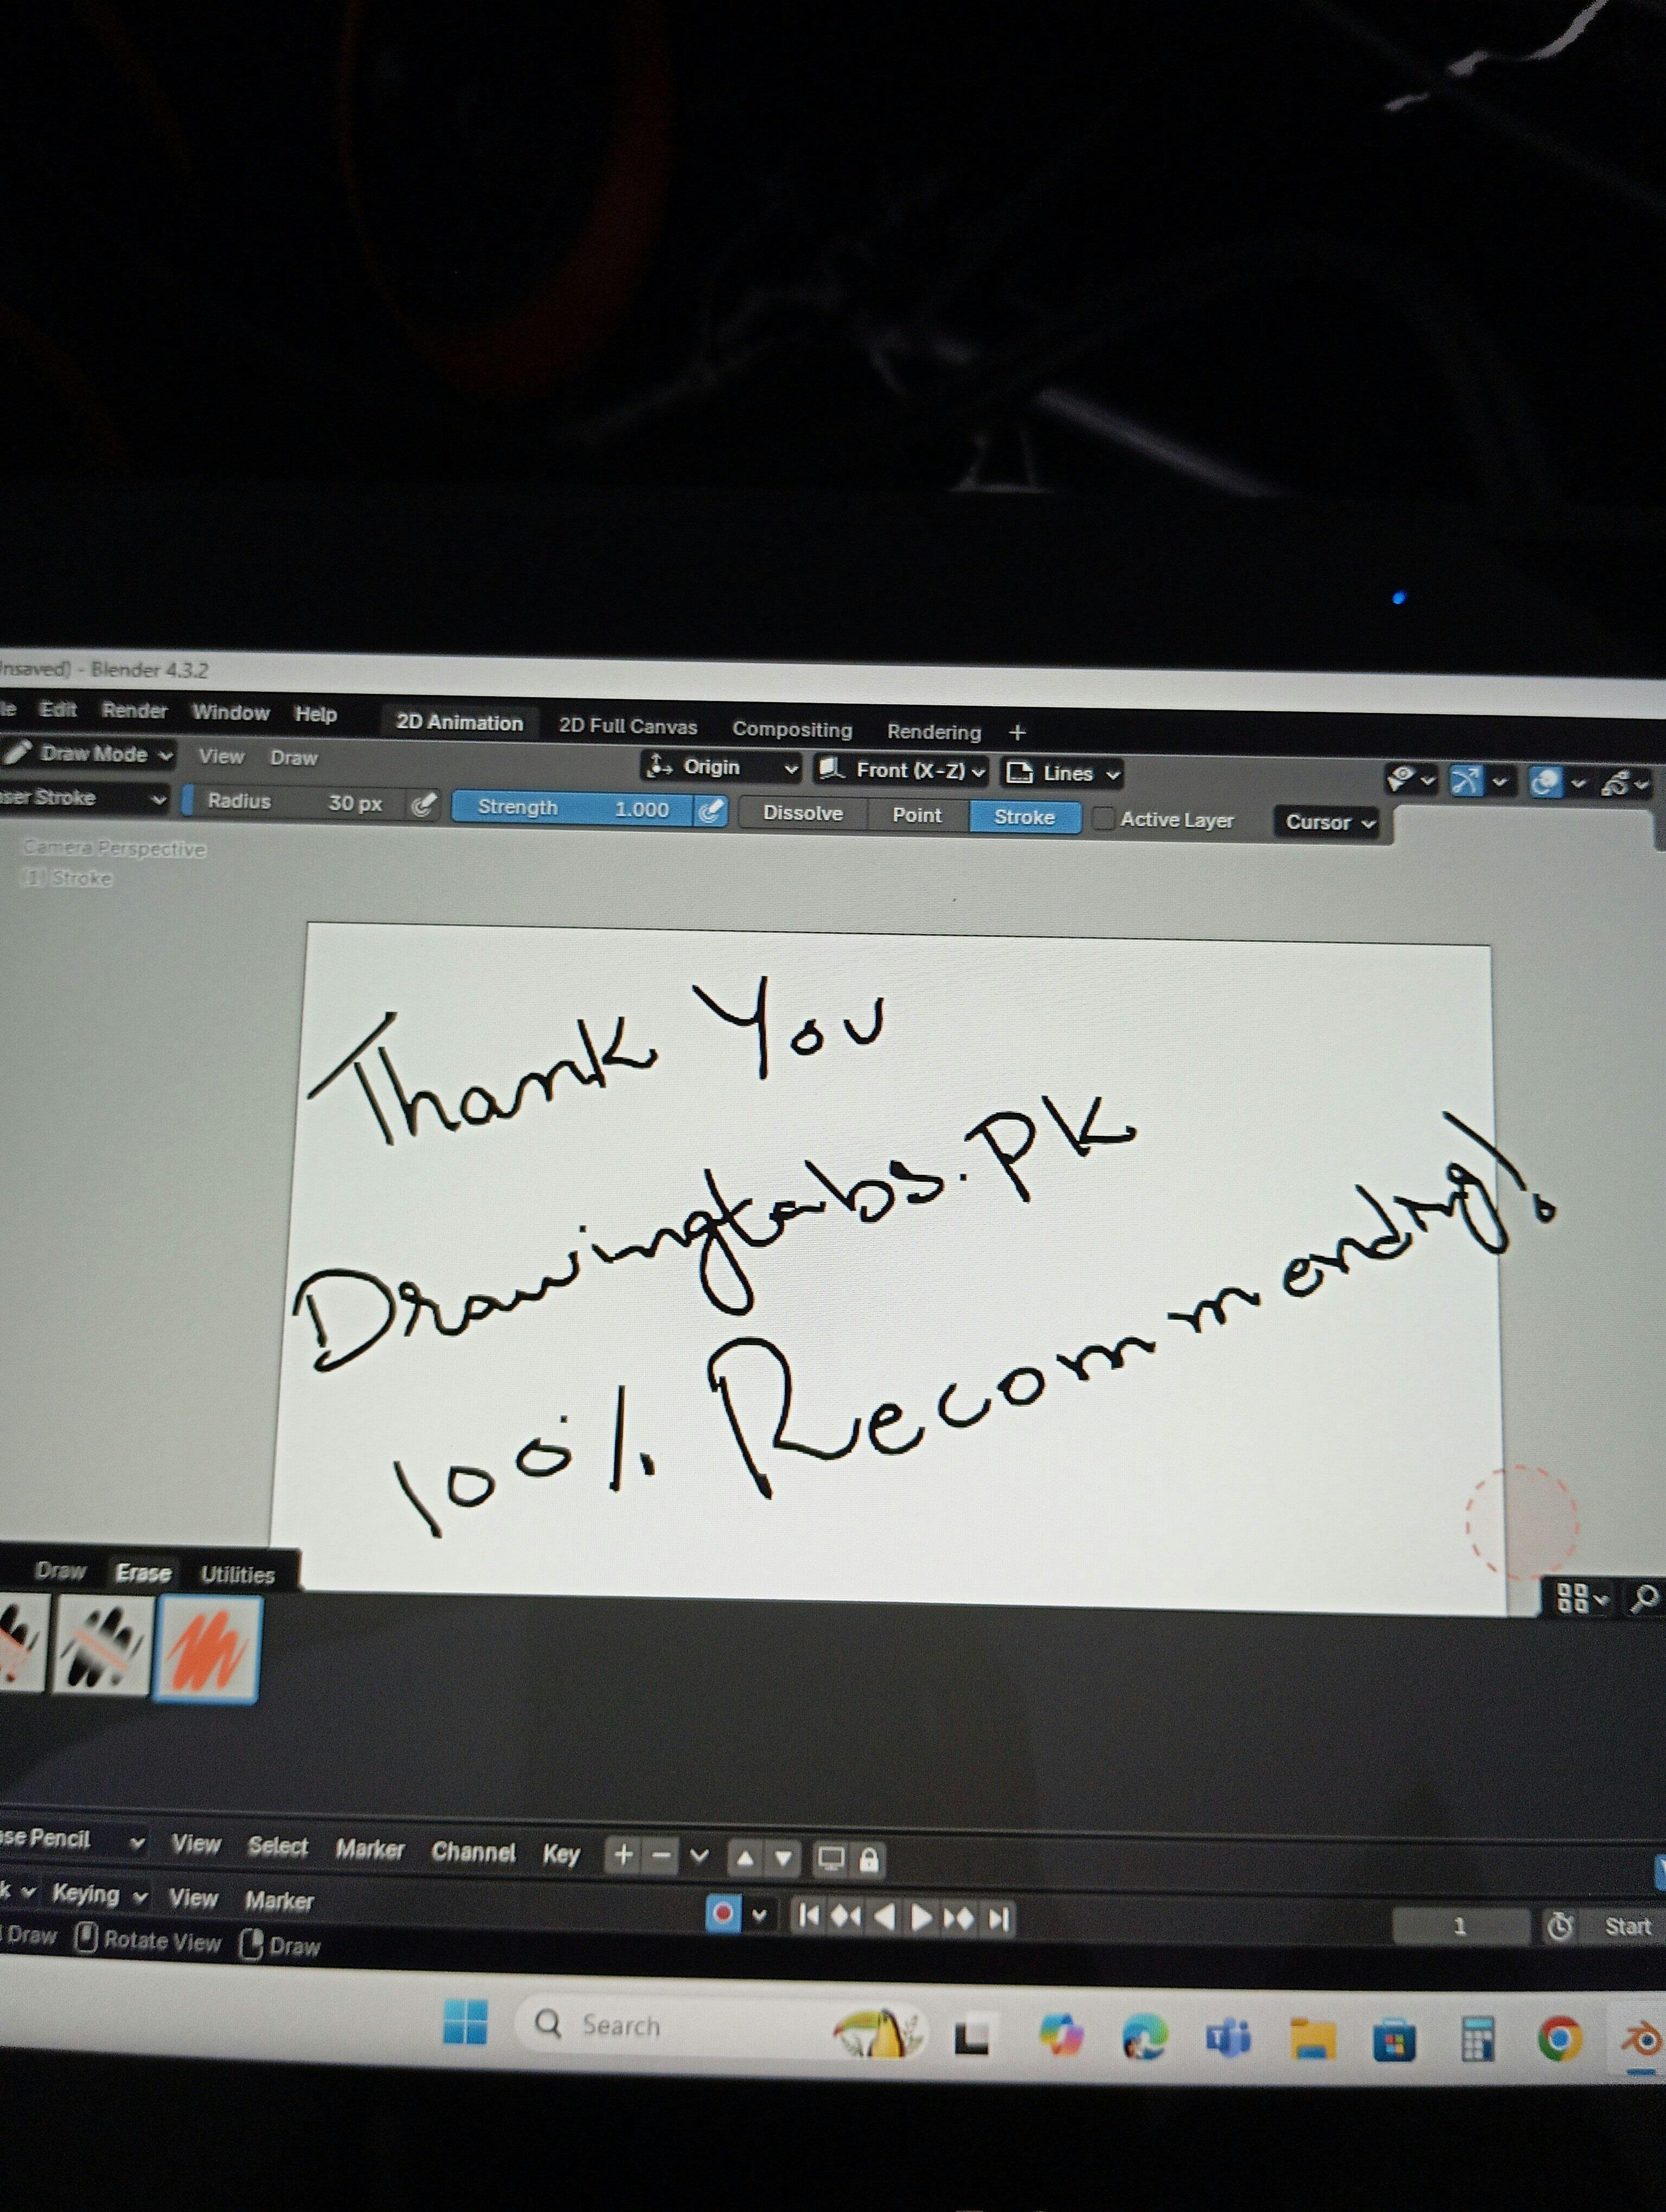Open layer extras chevron menu

point(699,1856)
